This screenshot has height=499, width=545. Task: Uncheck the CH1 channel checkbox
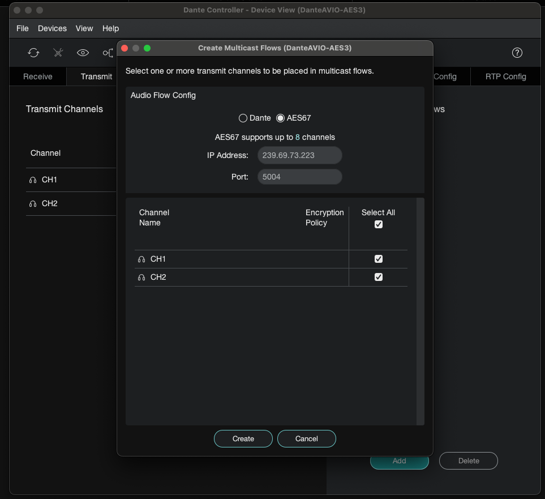(x=379, y=259)
